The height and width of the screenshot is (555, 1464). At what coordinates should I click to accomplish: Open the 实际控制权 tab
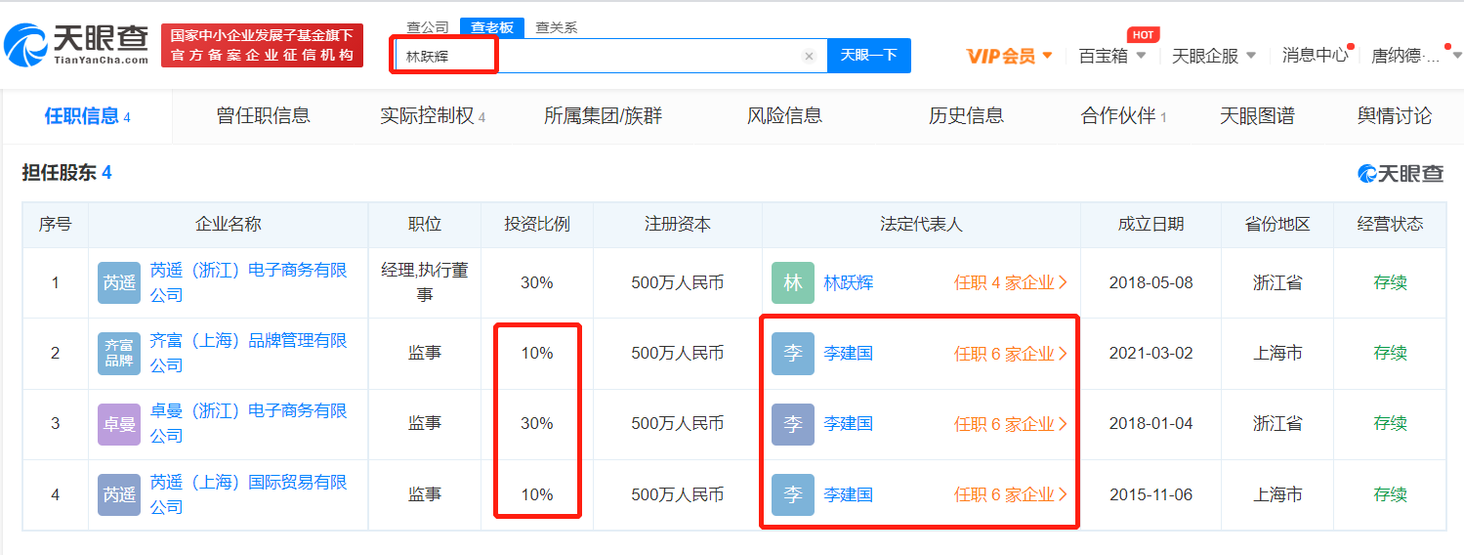click(x=433, y=116)
